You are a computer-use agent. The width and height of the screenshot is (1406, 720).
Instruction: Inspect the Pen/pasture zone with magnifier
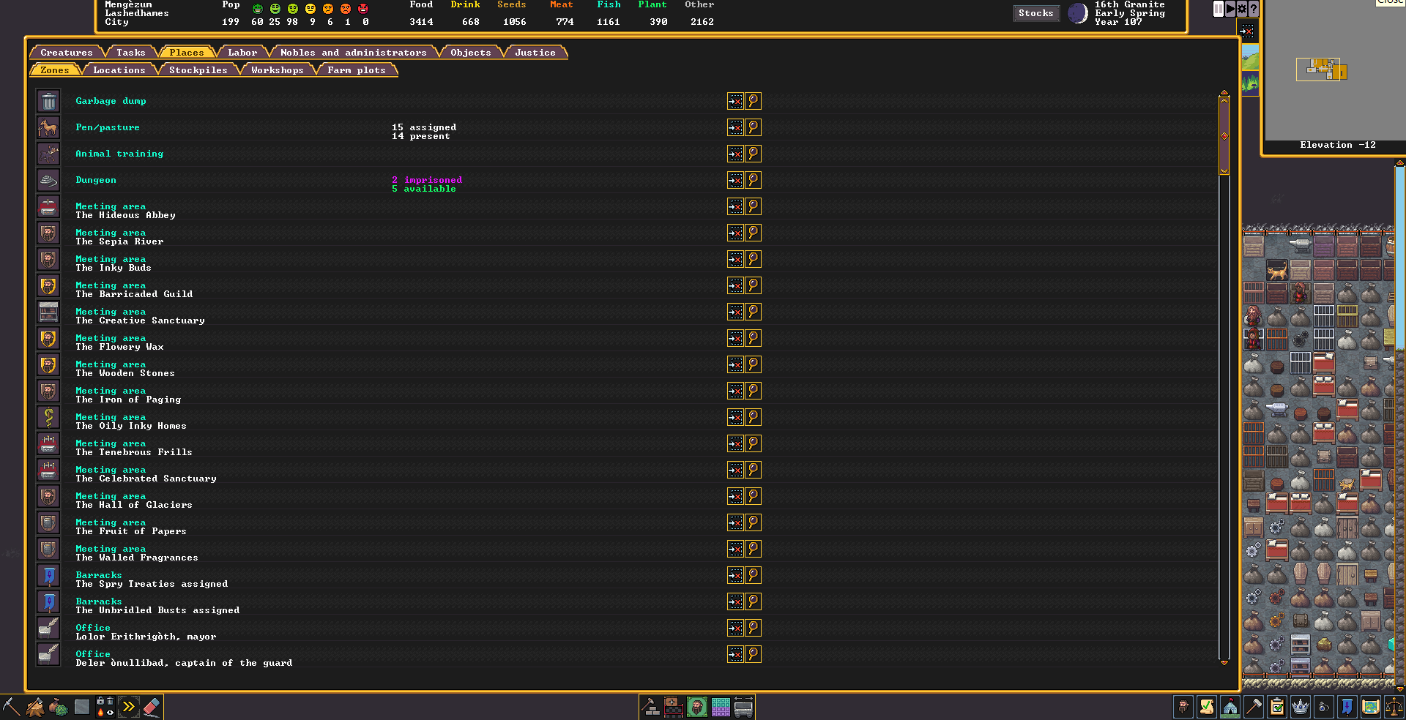(x=753, y=127)
